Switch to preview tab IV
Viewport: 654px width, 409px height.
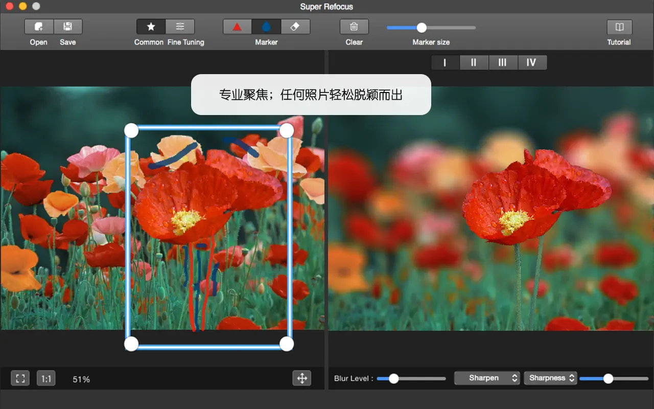[532, 62]
